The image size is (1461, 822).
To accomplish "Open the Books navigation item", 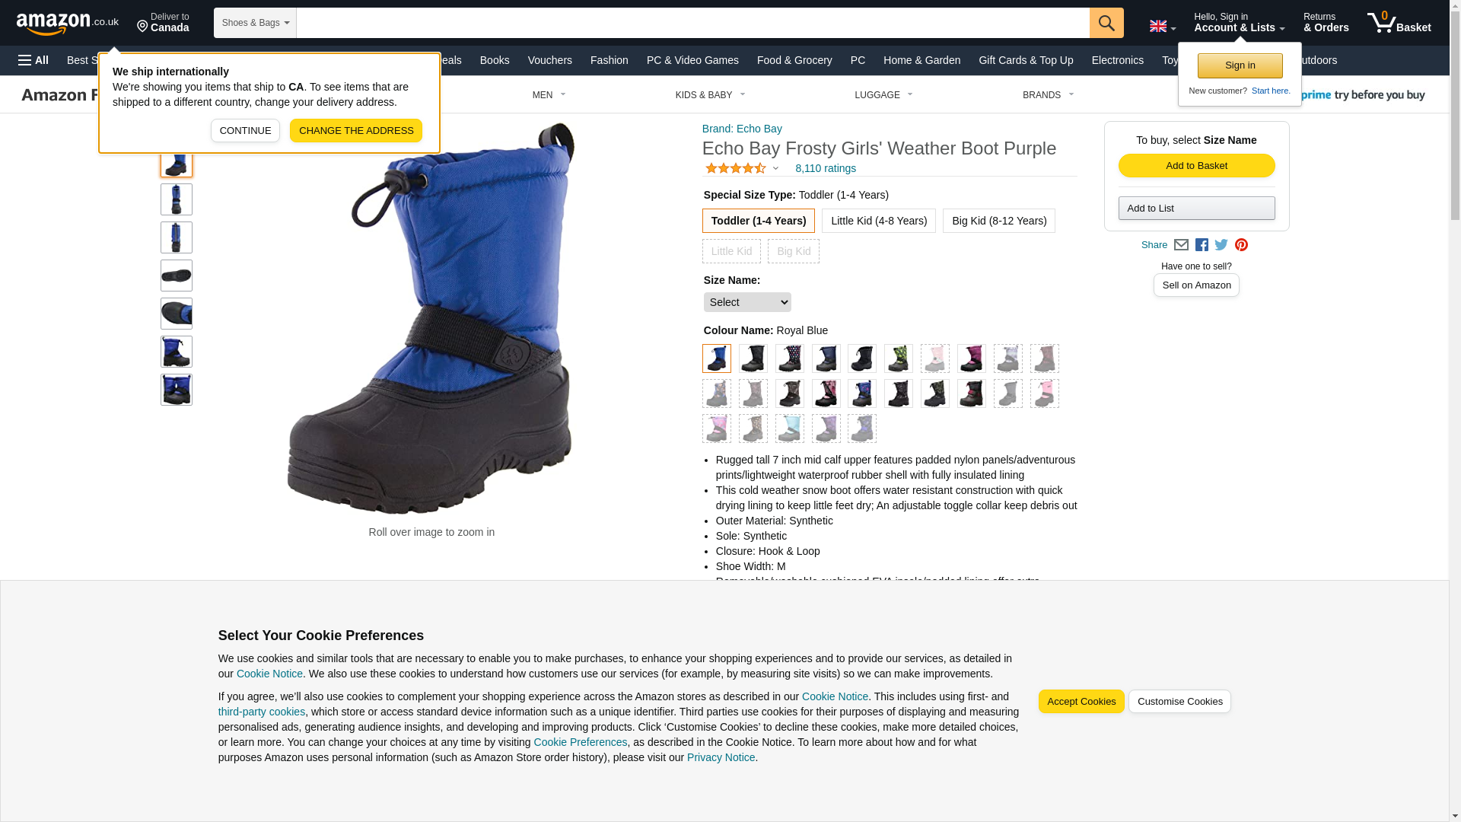I will point(495,60).
